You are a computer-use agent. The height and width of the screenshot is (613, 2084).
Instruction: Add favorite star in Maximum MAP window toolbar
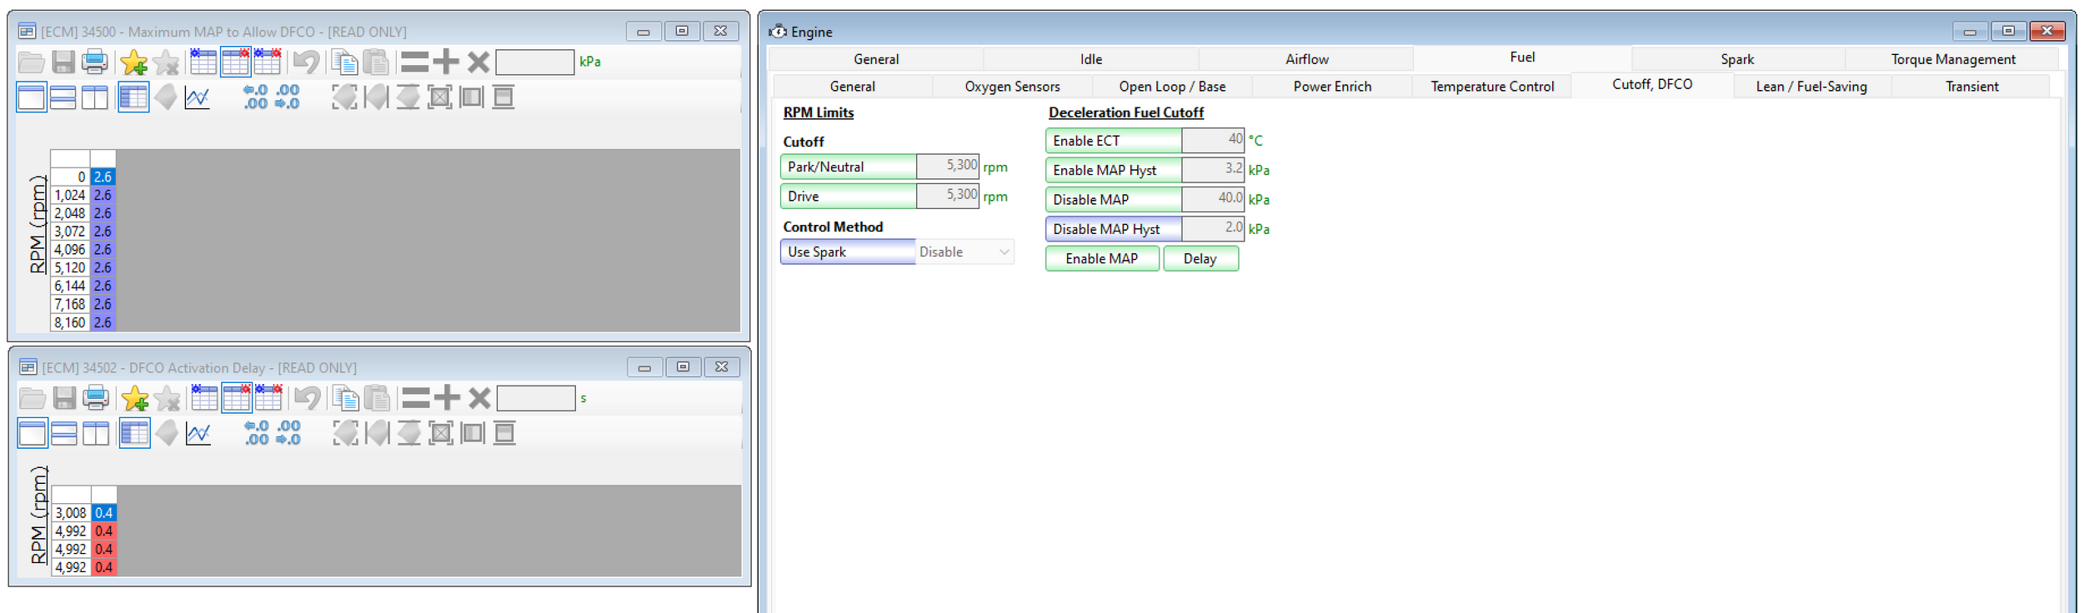(x=133, y=62)
